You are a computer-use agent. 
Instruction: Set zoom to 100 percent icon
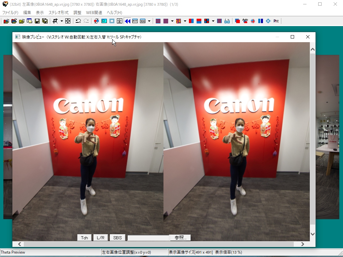pyautogui.click(x=143, y=21)
